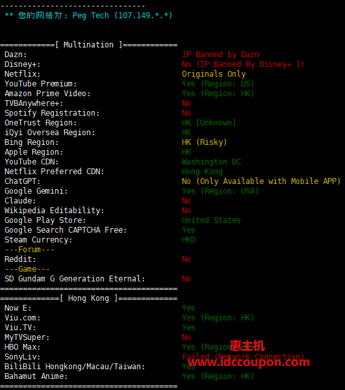This screenshot has width=345, height=390.
Task: Select the 'IP Banned by Dazn' result
Action: [x=221, y=55]
